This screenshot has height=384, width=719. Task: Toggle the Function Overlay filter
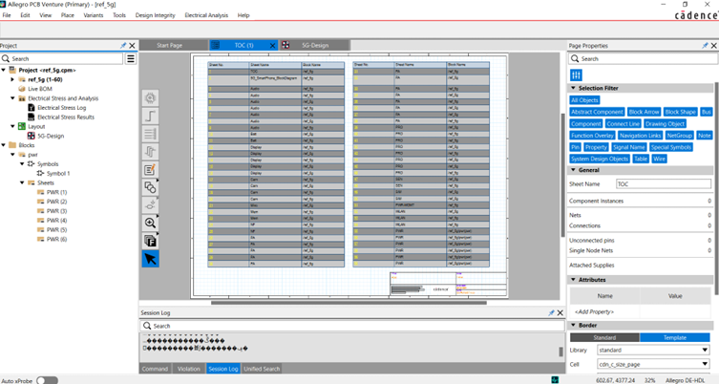click(x=592, y=136)
